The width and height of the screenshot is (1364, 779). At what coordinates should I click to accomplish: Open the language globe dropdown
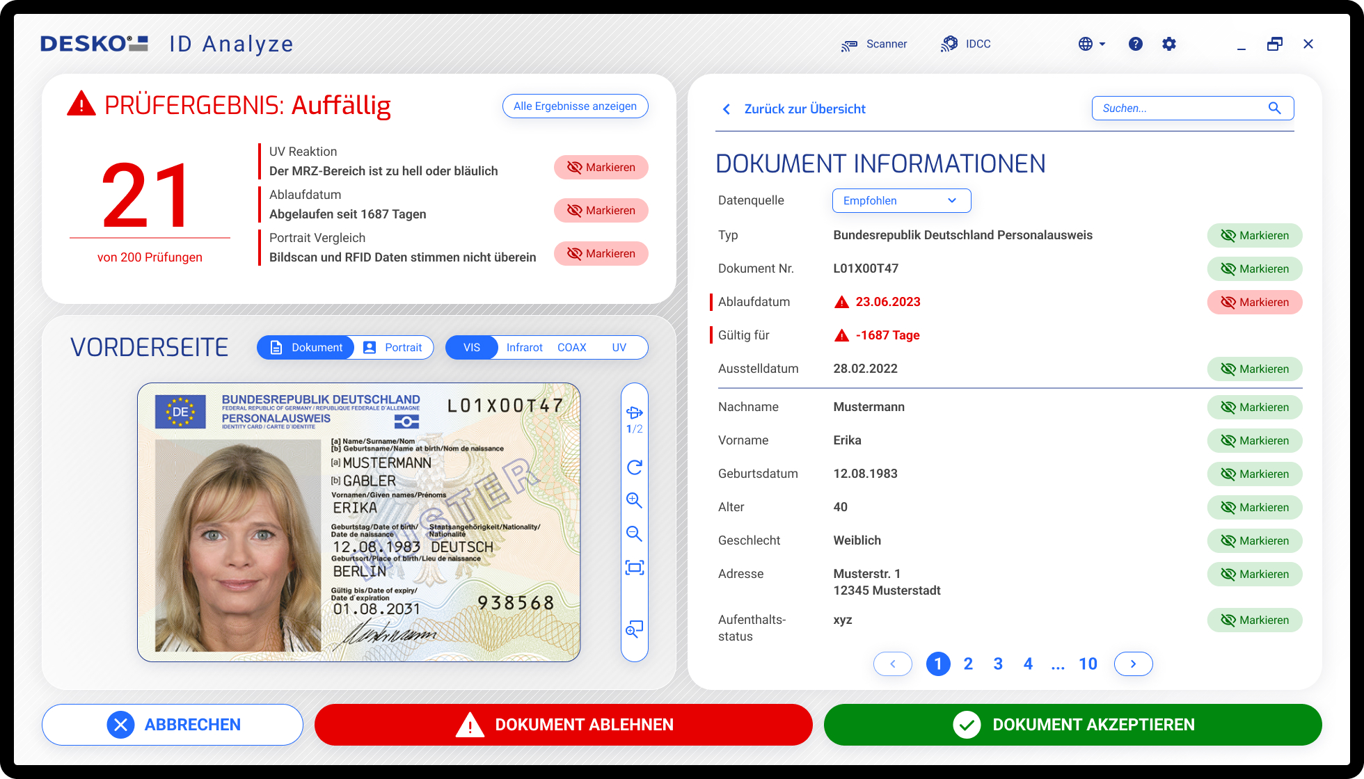tap(1091, 44)
